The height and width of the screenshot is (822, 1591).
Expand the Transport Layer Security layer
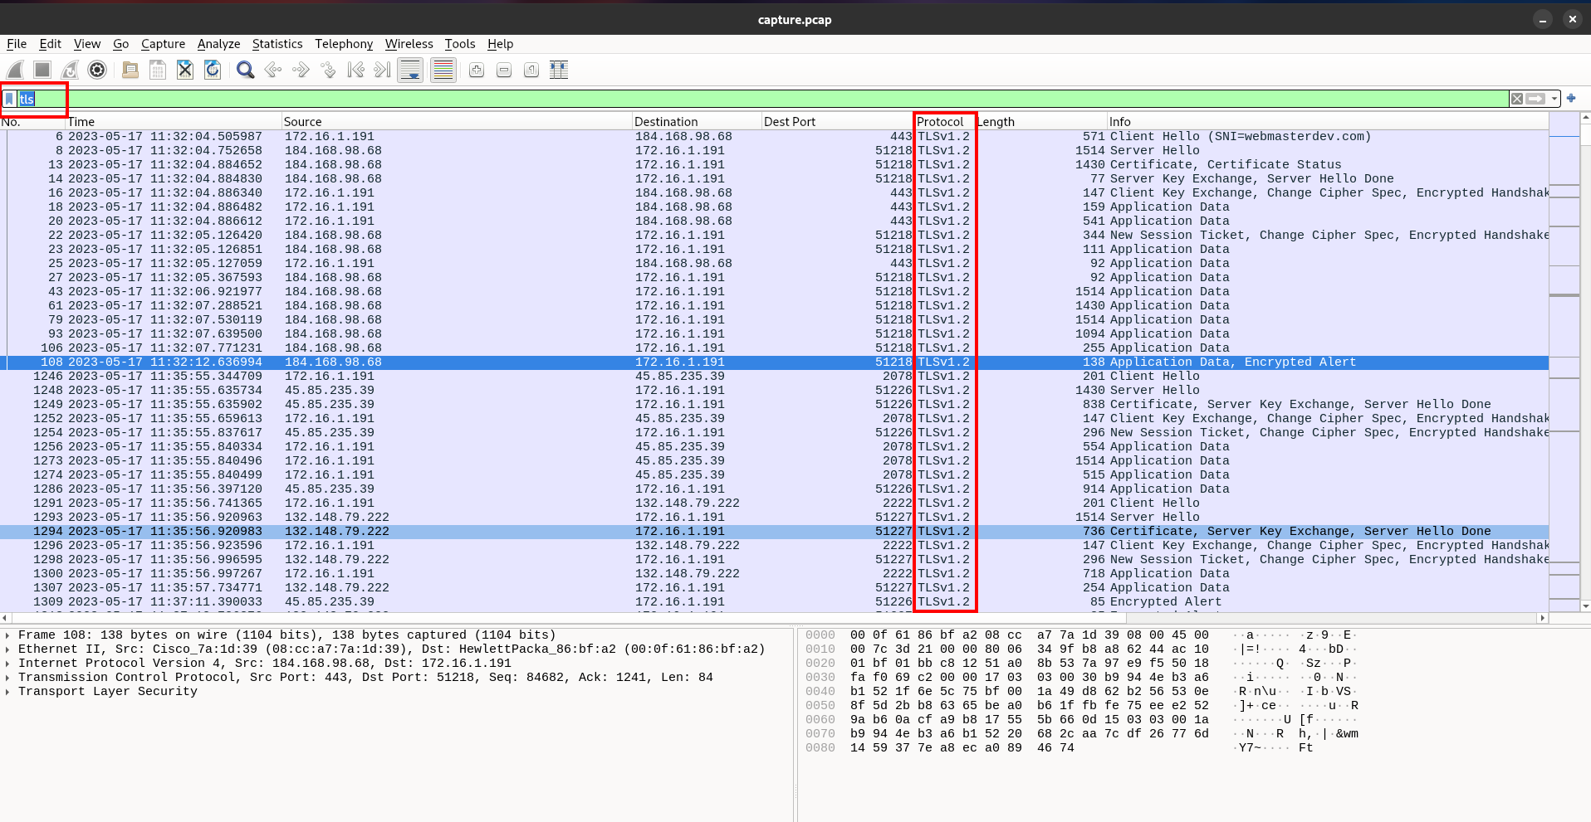[7, 692]
